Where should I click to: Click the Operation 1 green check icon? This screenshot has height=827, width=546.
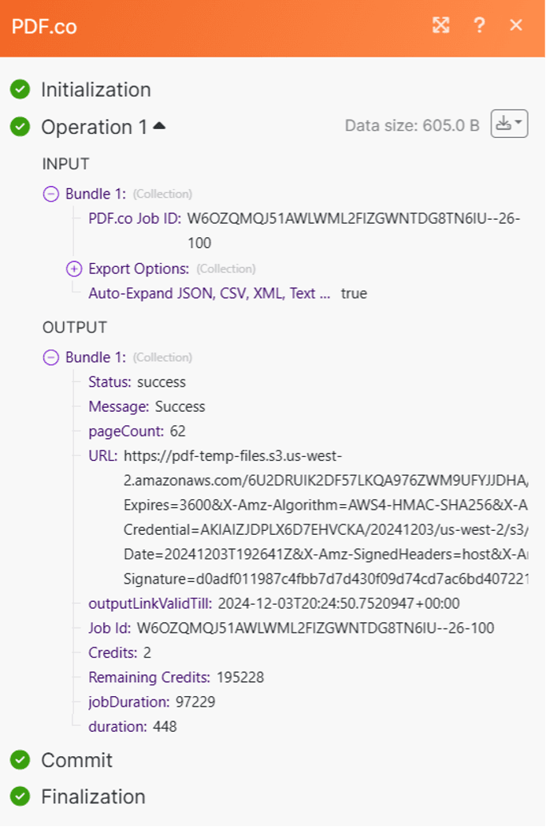[x=20, y=127]
